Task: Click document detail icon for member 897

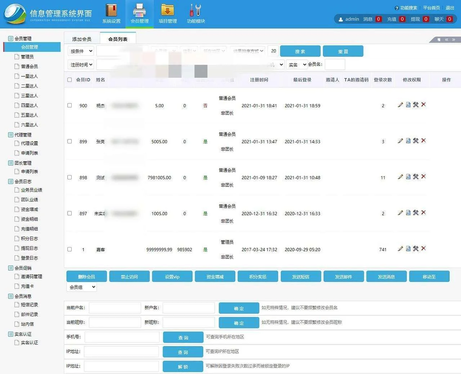Action: point(408,213)
